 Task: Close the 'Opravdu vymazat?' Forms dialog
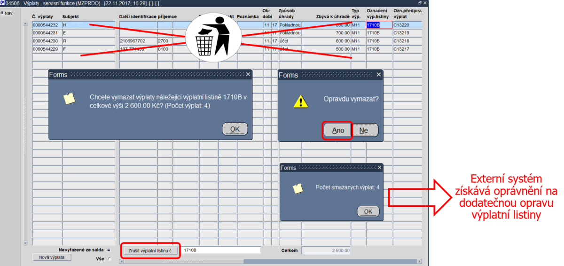click(x=379, y=74)
